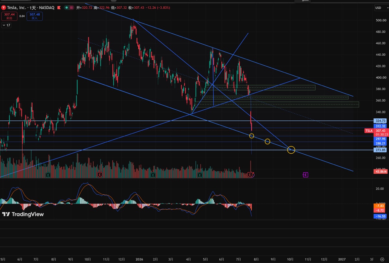Viewport: 389px width, 263px height.
Task: Click the 307.44 sell button
Action: (x=9, y=16)
